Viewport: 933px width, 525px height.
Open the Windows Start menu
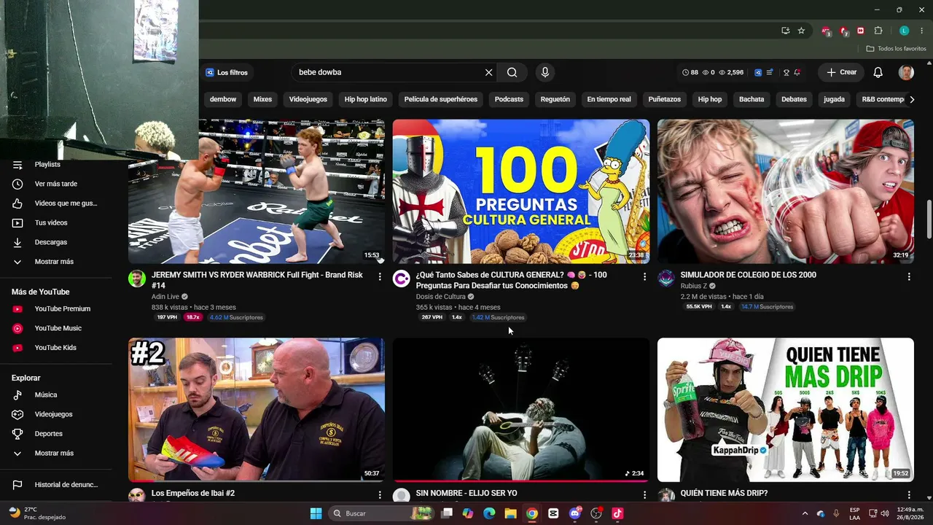click(316, 513)
